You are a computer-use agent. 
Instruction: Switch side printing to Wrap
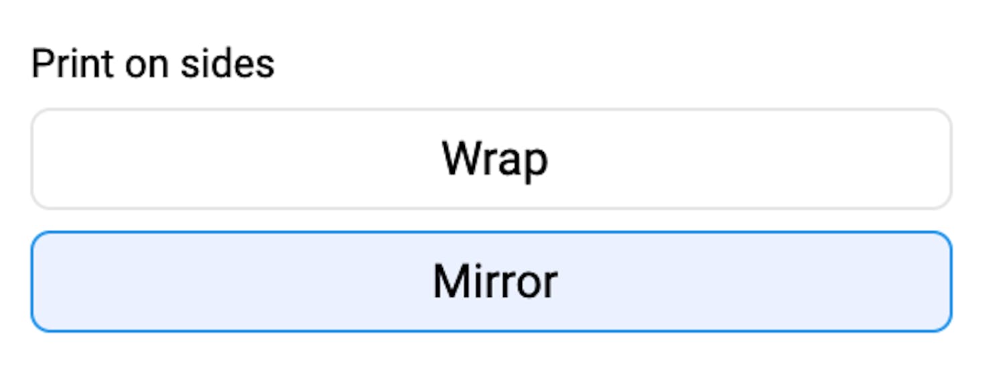click(491, 160)
